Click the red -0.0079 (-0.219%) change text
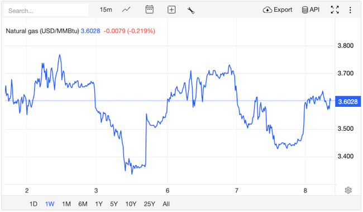 click(x=129, y=31)
